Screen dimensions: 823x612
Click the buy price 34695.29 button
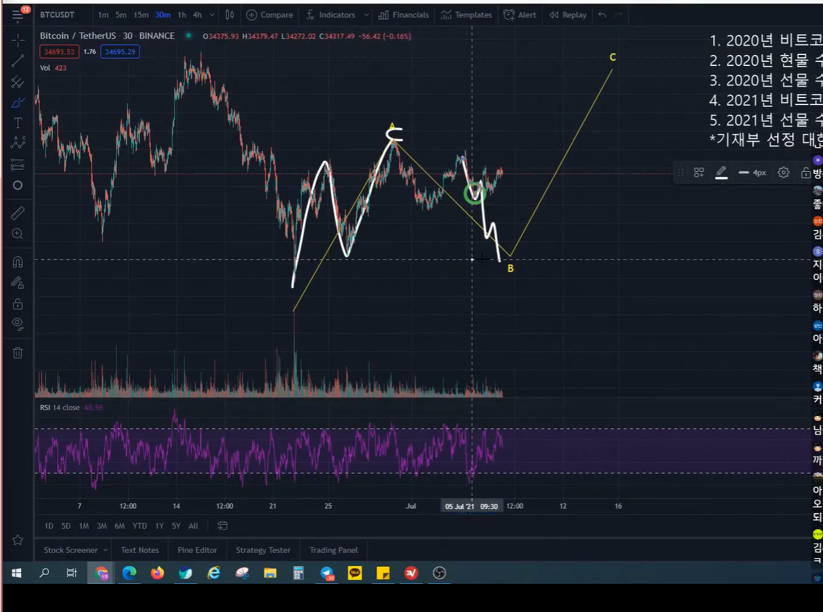click(120, 52)
